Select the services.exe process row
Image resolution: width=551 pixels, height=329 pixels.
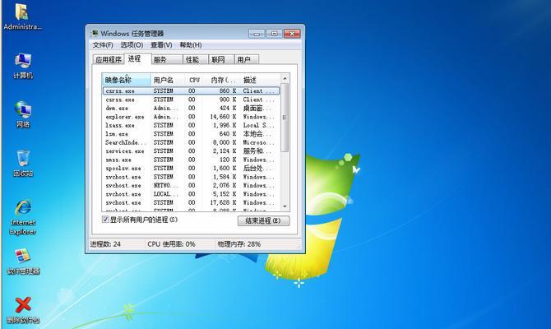point(191,151)
